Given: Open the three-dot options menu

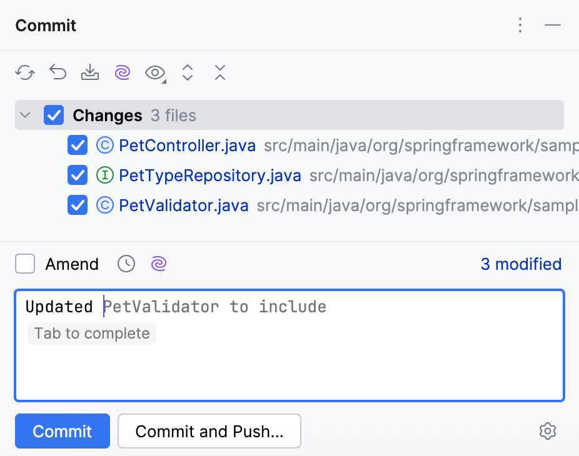Looking at the screenshot, I should (520, 25).
